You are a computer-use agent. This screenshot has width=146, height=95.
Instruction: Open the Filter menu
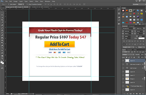[37, 1]
